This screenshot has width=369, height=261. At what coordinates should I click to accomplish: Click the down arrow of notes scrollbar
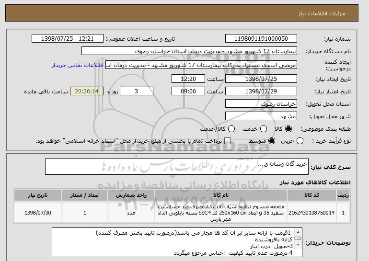click(298, 245)
